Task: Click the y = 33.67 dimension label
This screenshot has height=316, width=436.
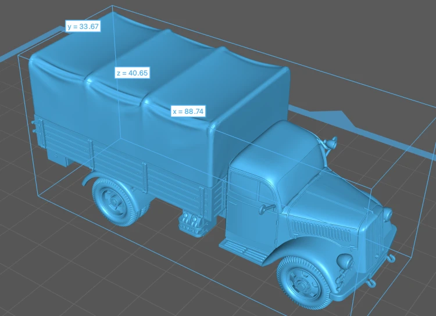Action: (83, 26)
